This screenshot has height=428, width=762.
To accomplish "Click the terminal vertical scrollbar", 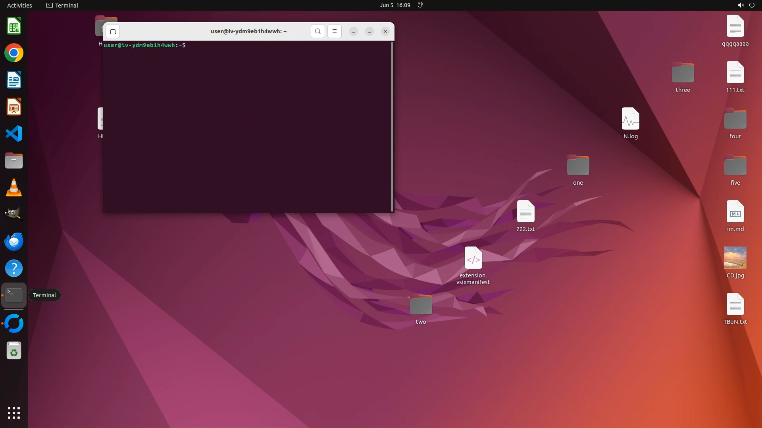I will 392,127.
